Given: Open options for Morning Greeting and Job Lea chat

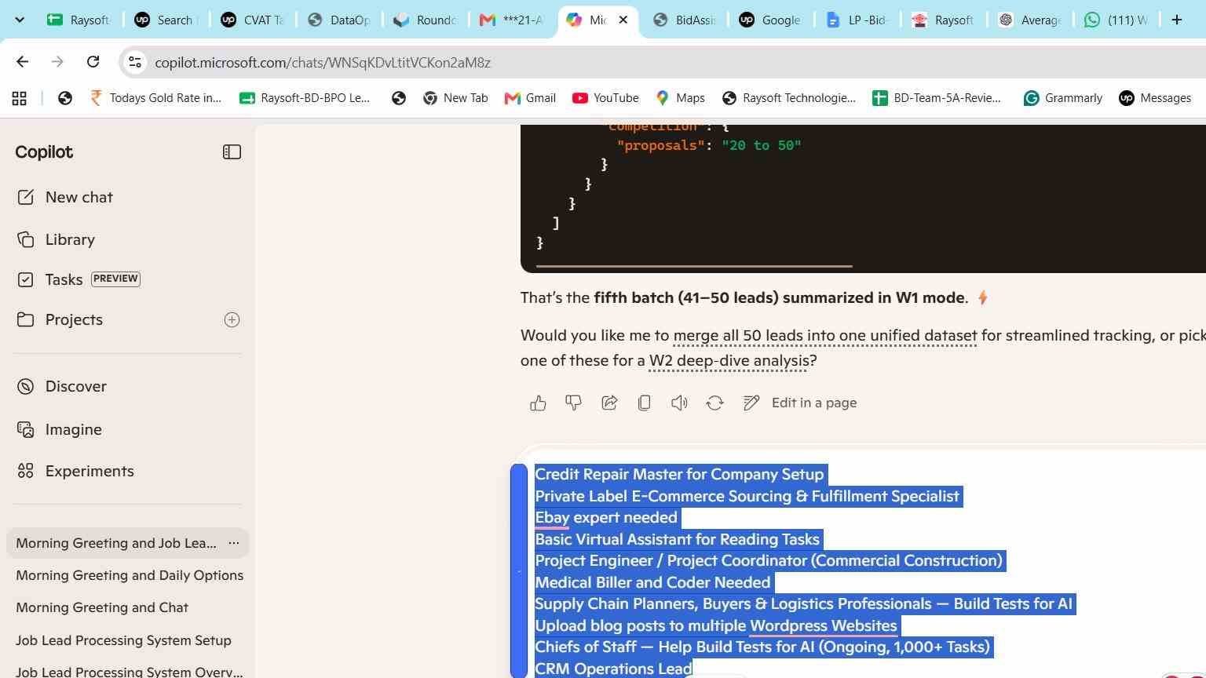Looking at the screenshot, I should click(x=234, y=543).
